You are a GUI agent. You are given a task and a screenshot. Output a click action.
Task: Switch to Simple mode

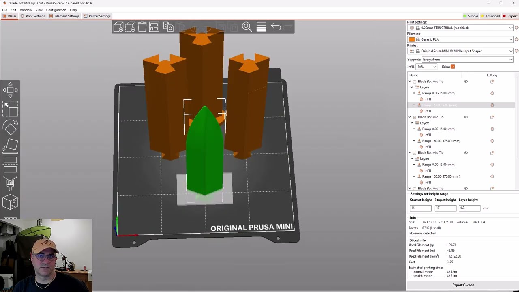[470, 16]
